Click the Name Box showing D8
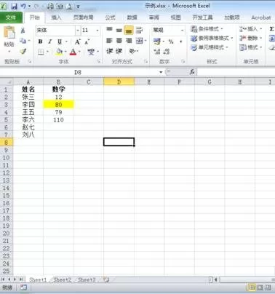275x294 pixels. pos(78,72)
